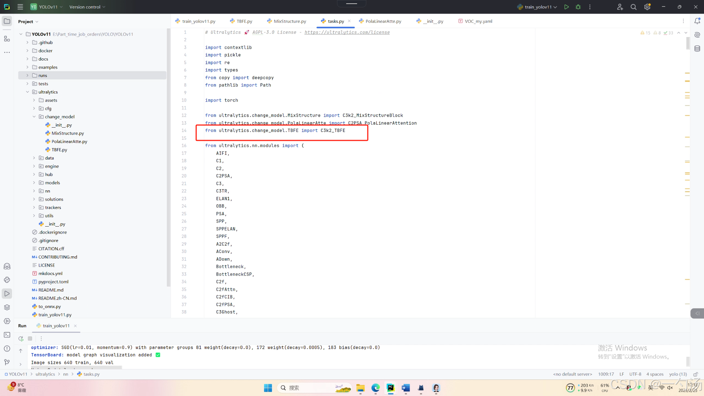Stop the running train_yolov11 process

[x=30, y=338]
